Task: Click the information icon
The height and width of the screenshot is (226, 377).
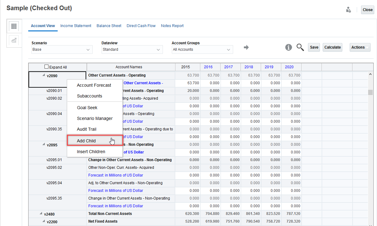Action: pyautogui.click(x=288, y=47)
